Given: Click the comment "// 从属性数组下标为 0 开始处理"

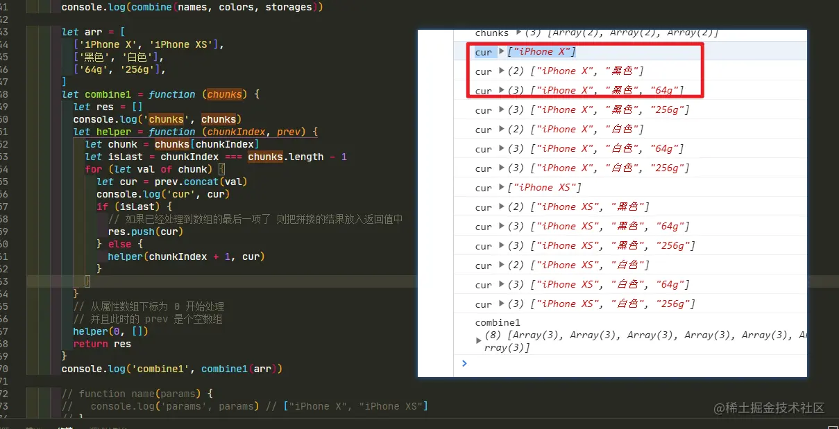Looking at the screenshot, I should (x=149, y=306).
